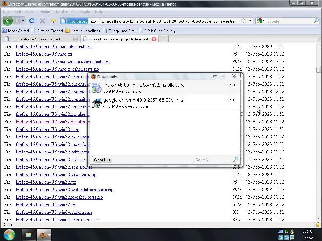The height and width of the screenshot is (241, 322).
Task: Click the Firefox icon in Downloads title bar
Action: click(x=93, y=77)
